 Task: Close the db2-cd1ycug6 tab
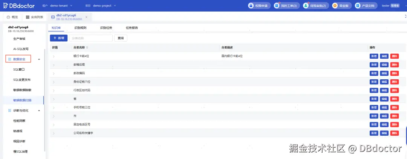(x=86, y=17)
